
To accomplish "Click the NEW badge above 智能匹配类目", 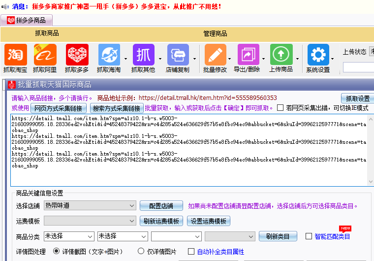I will coord(345,228).
